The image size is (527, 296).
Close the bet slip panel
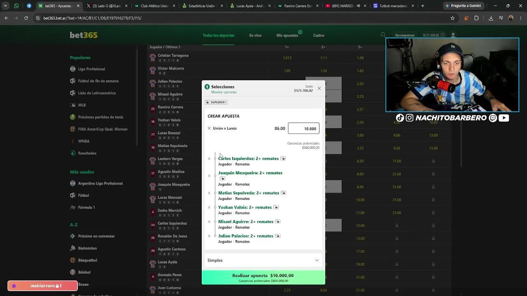pos(319,88)
